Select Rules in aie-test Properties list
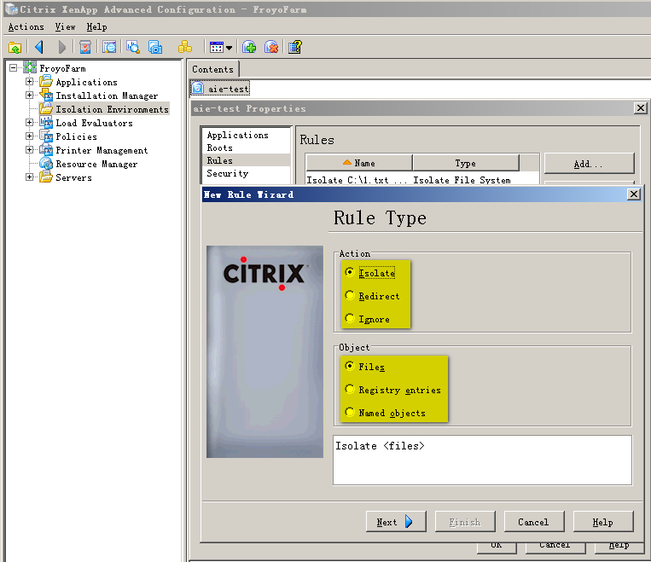Screen dimensions: 651x562 coord(246,160)
